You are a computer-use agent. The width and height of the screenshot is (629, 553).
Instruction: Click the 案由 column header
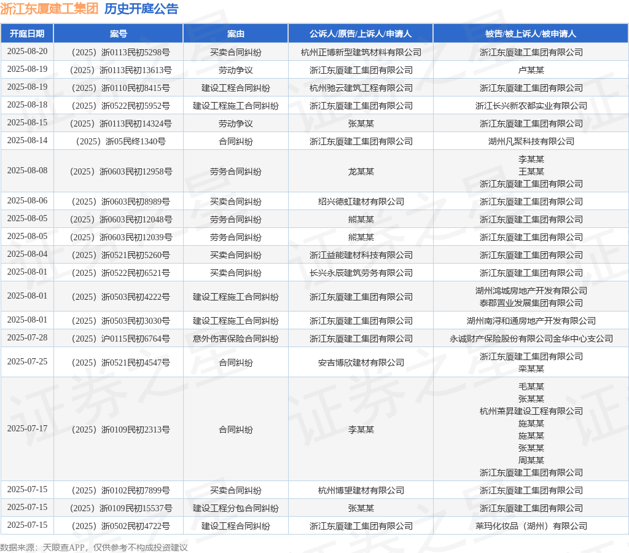point(235,34)
